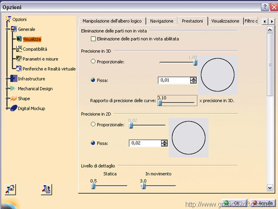Screen dimensions: 278x209
Task: Click the Compatibilità tree icon
Action: 19,49
